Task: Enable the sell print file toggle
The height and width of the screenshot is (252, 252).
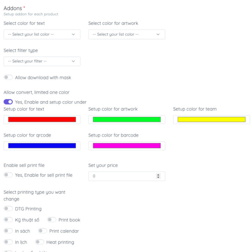Action: [8, 175]
